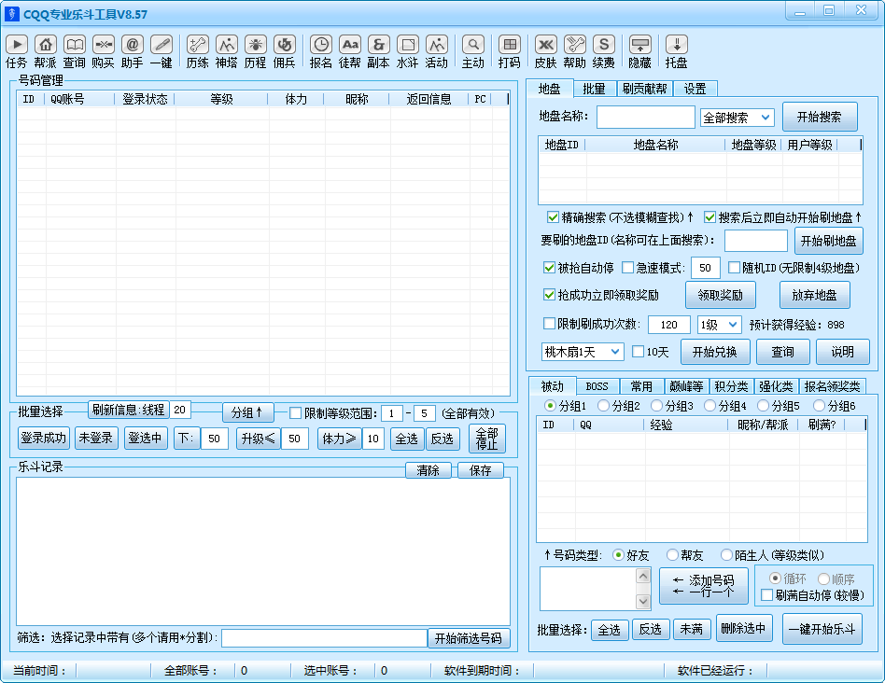Select the 查询 book icon
This screenshot has width=885, height=683.
(75, 44)
